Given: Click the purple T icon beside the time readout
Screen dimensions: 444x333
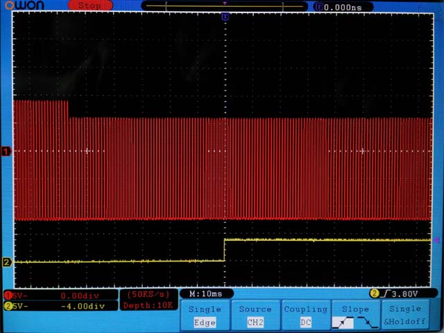Looking at the screenshot, I should pos(319,7).
